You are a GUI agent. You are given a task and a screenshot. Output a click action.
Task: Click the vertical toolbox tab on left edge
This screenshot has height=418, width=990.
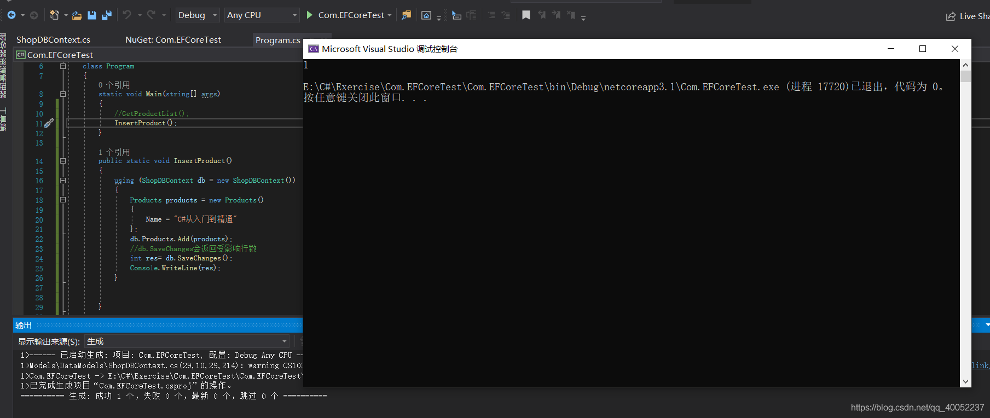[3, 119]
